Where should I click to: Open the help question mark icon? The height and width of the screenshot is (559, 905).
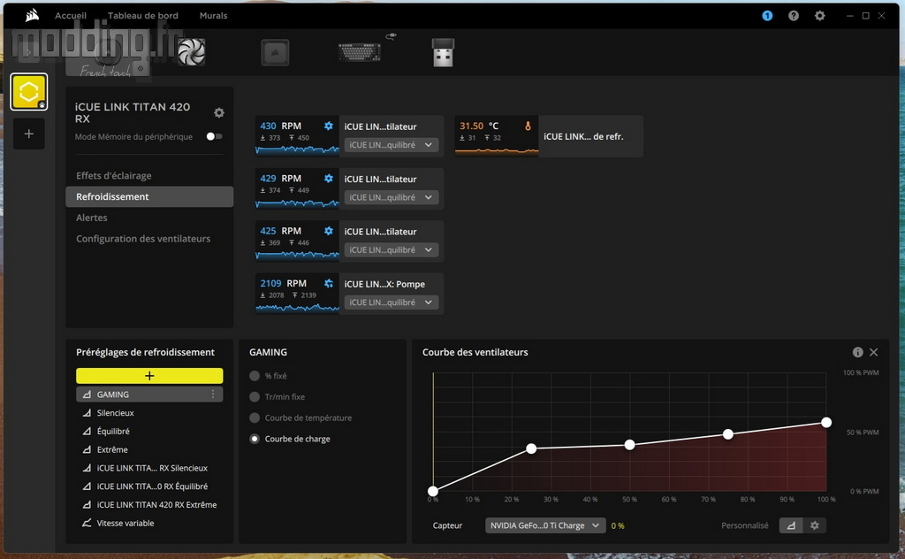pos(794,16)
